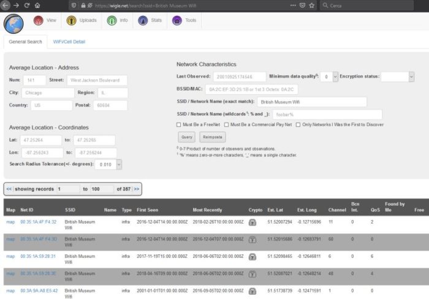The width and height of the screenshot is (429, 299).
Task: Open Net ID 00:35:1A:4F:F4:32 link
Action: (38, 222)
